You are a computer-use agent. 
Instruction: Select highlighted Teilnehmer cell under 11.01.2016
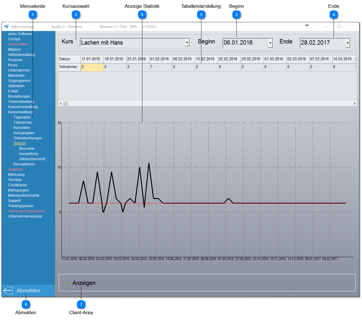(92, 67)
